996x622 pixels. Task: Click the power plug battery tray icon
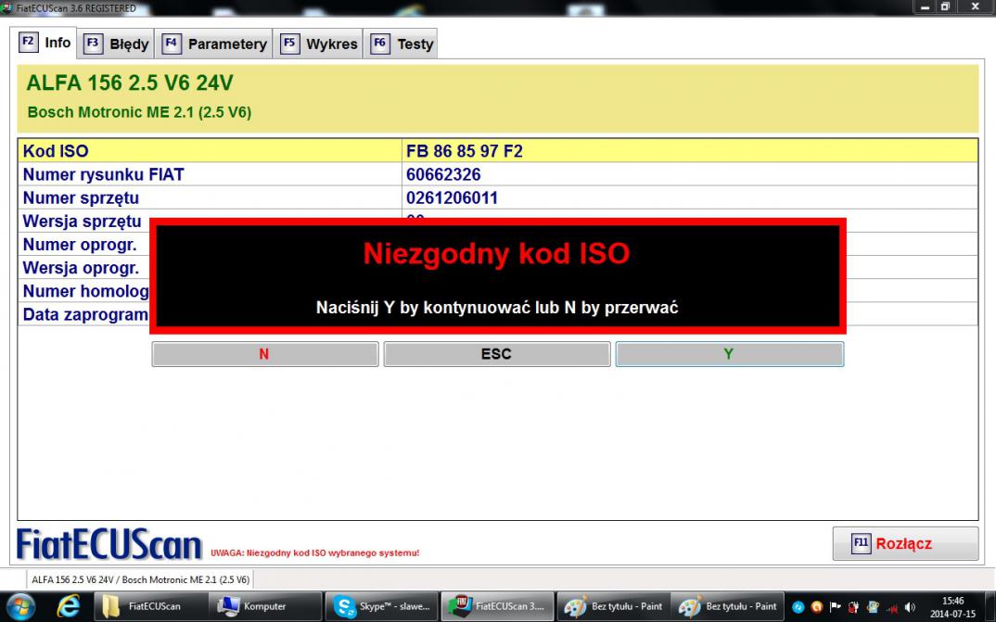[x=854, y=607]
